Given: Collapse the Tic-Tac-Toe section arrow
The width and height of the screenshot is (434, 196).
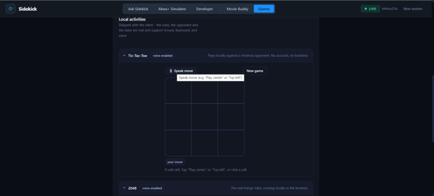Looking at the screenshot, I should coord(124,55).
